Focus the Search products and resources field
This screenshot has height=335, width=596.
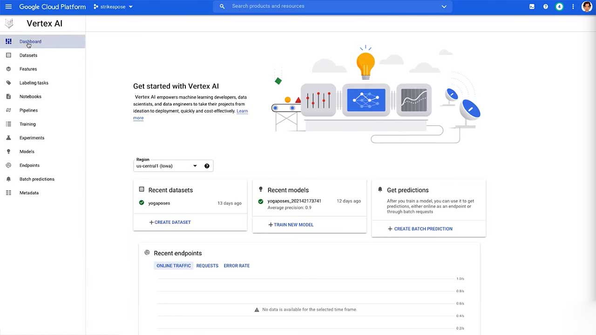[x=333, y=7]
